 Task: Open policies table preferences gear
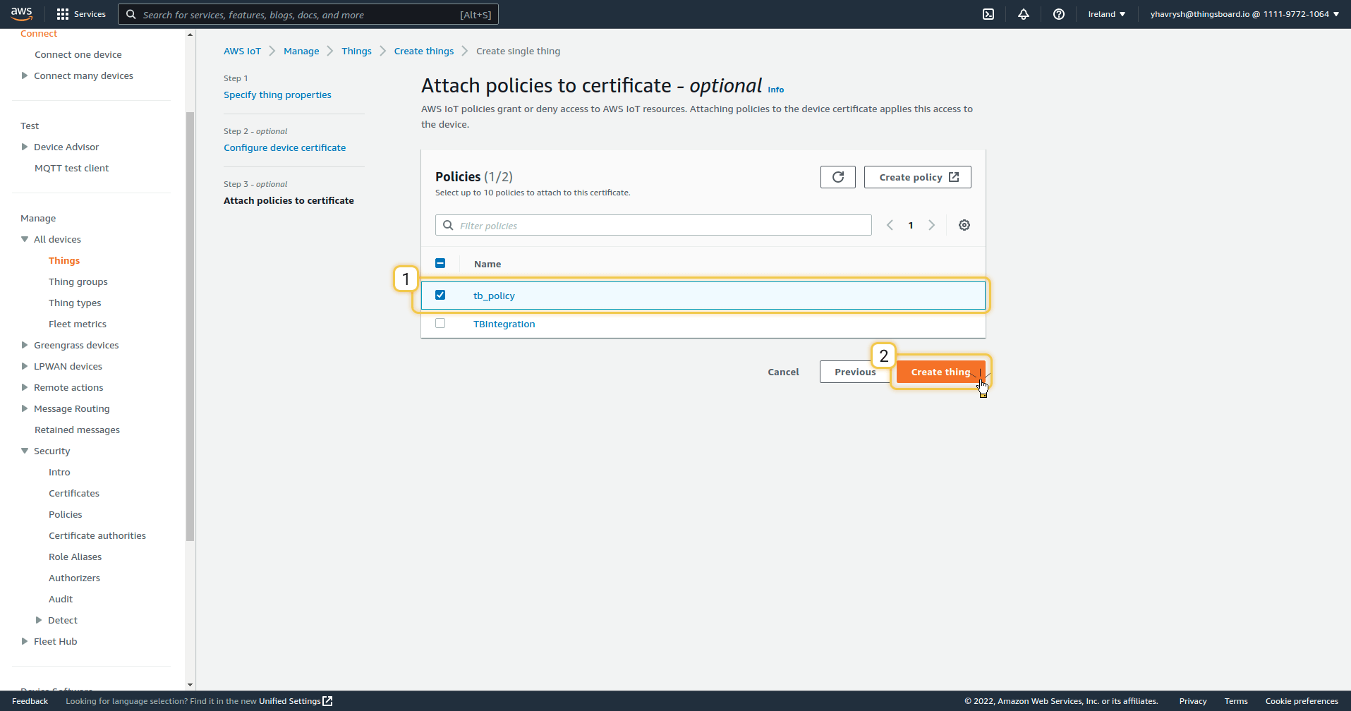pyautogui.click(x=964, y=225)
